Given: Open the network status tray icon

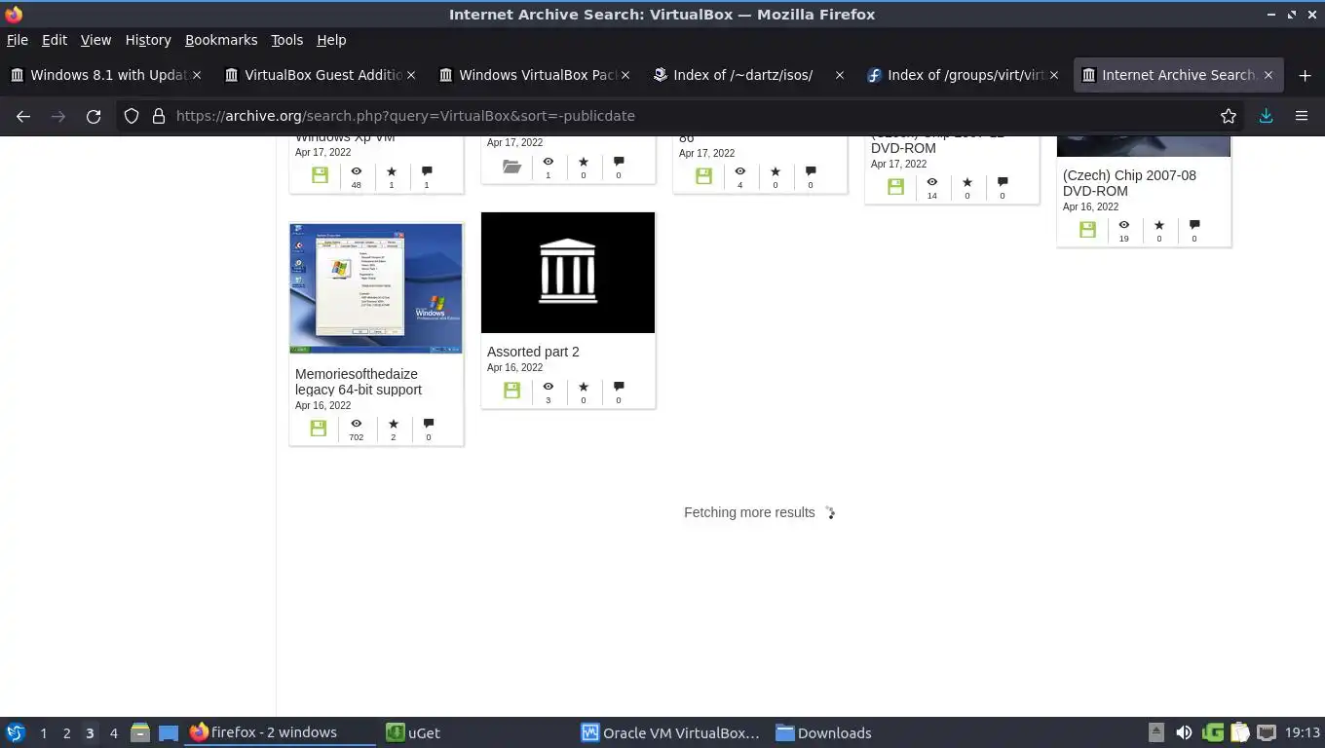Looking at the screenshot, I should (x=1267, y=733).
